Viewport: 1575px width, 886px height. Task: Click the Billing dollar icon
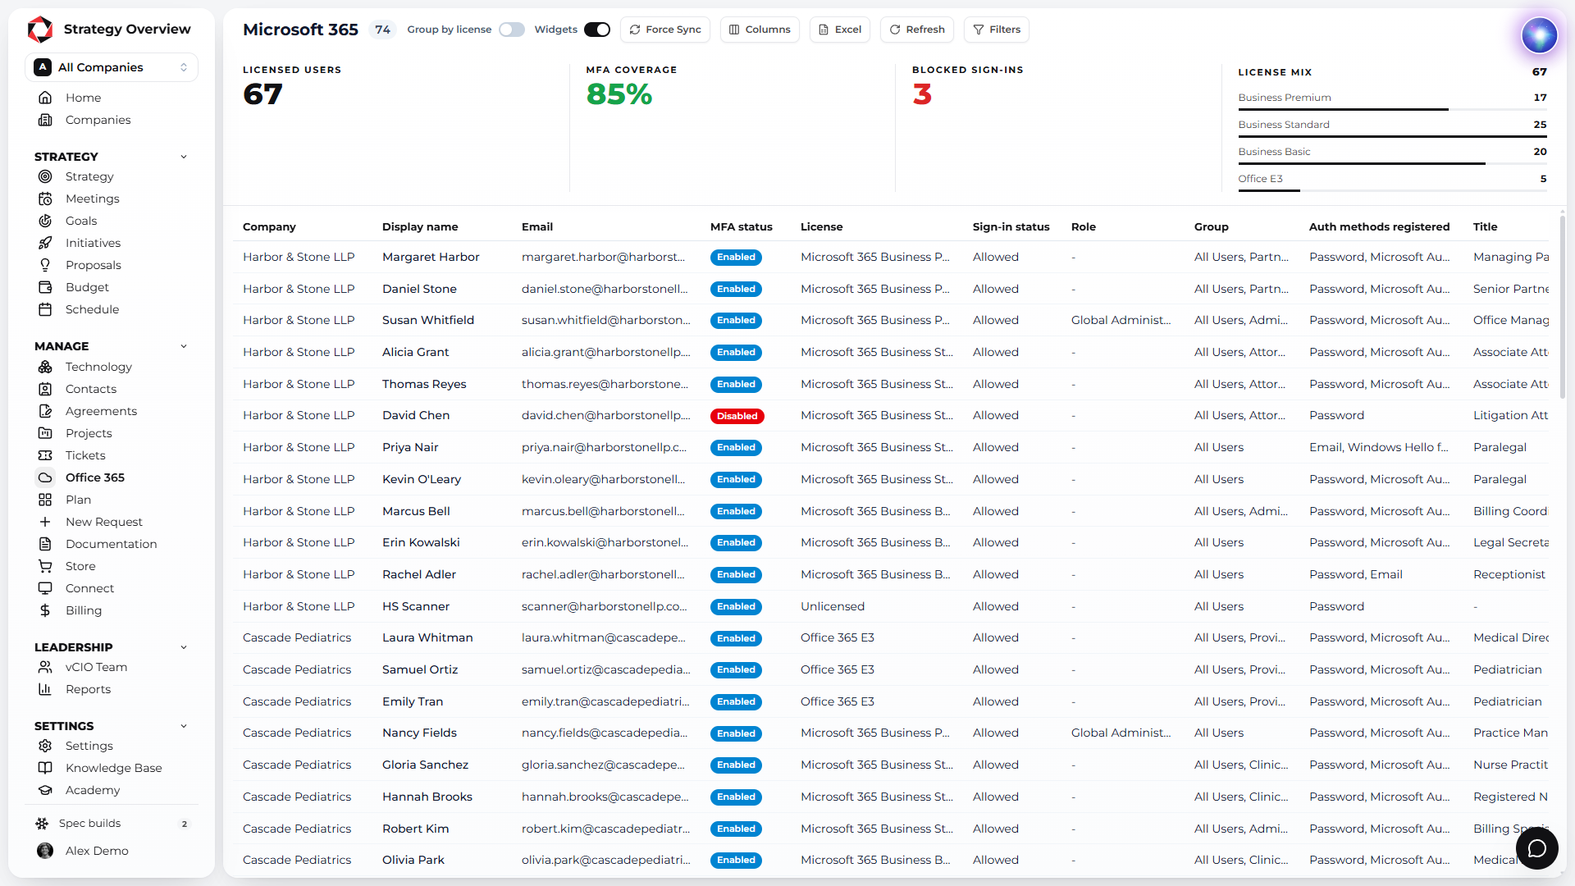tap(45, 610)
